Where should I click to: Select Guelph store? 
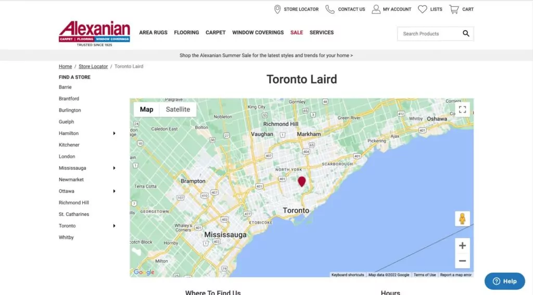[x=66, y=122]
